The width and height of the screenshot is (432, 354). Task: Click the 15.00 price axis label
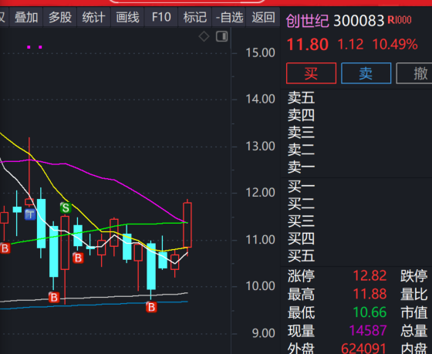pos(260,52)
